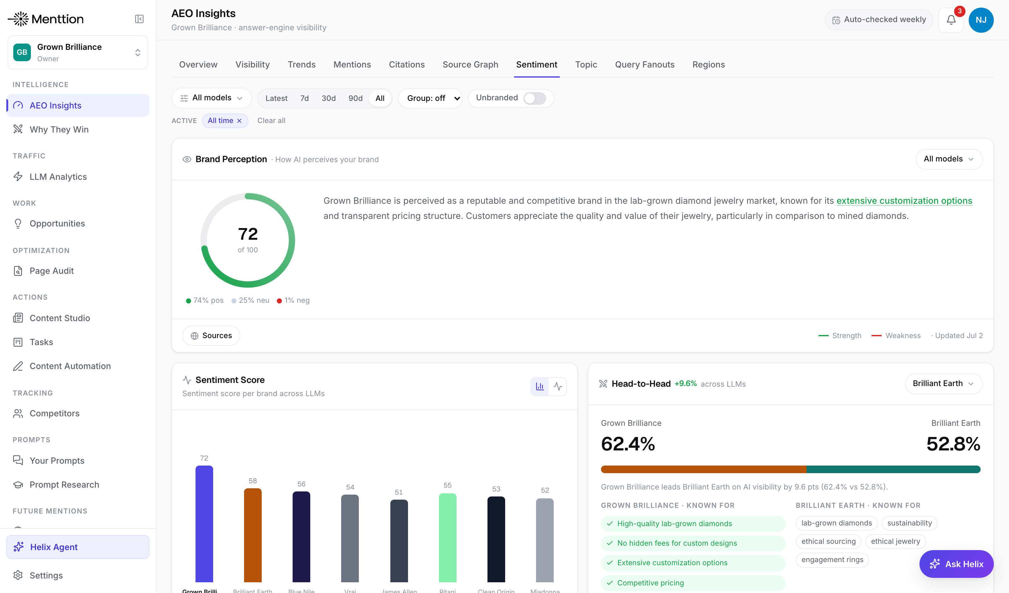Open Helix Agent sparkle icon
1009x593 pixels.
(x=18, y=547)
